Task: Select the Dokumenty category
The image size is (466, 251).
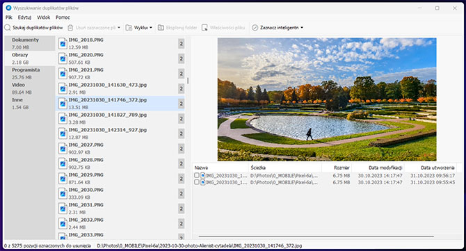Action: pos(30,43)
